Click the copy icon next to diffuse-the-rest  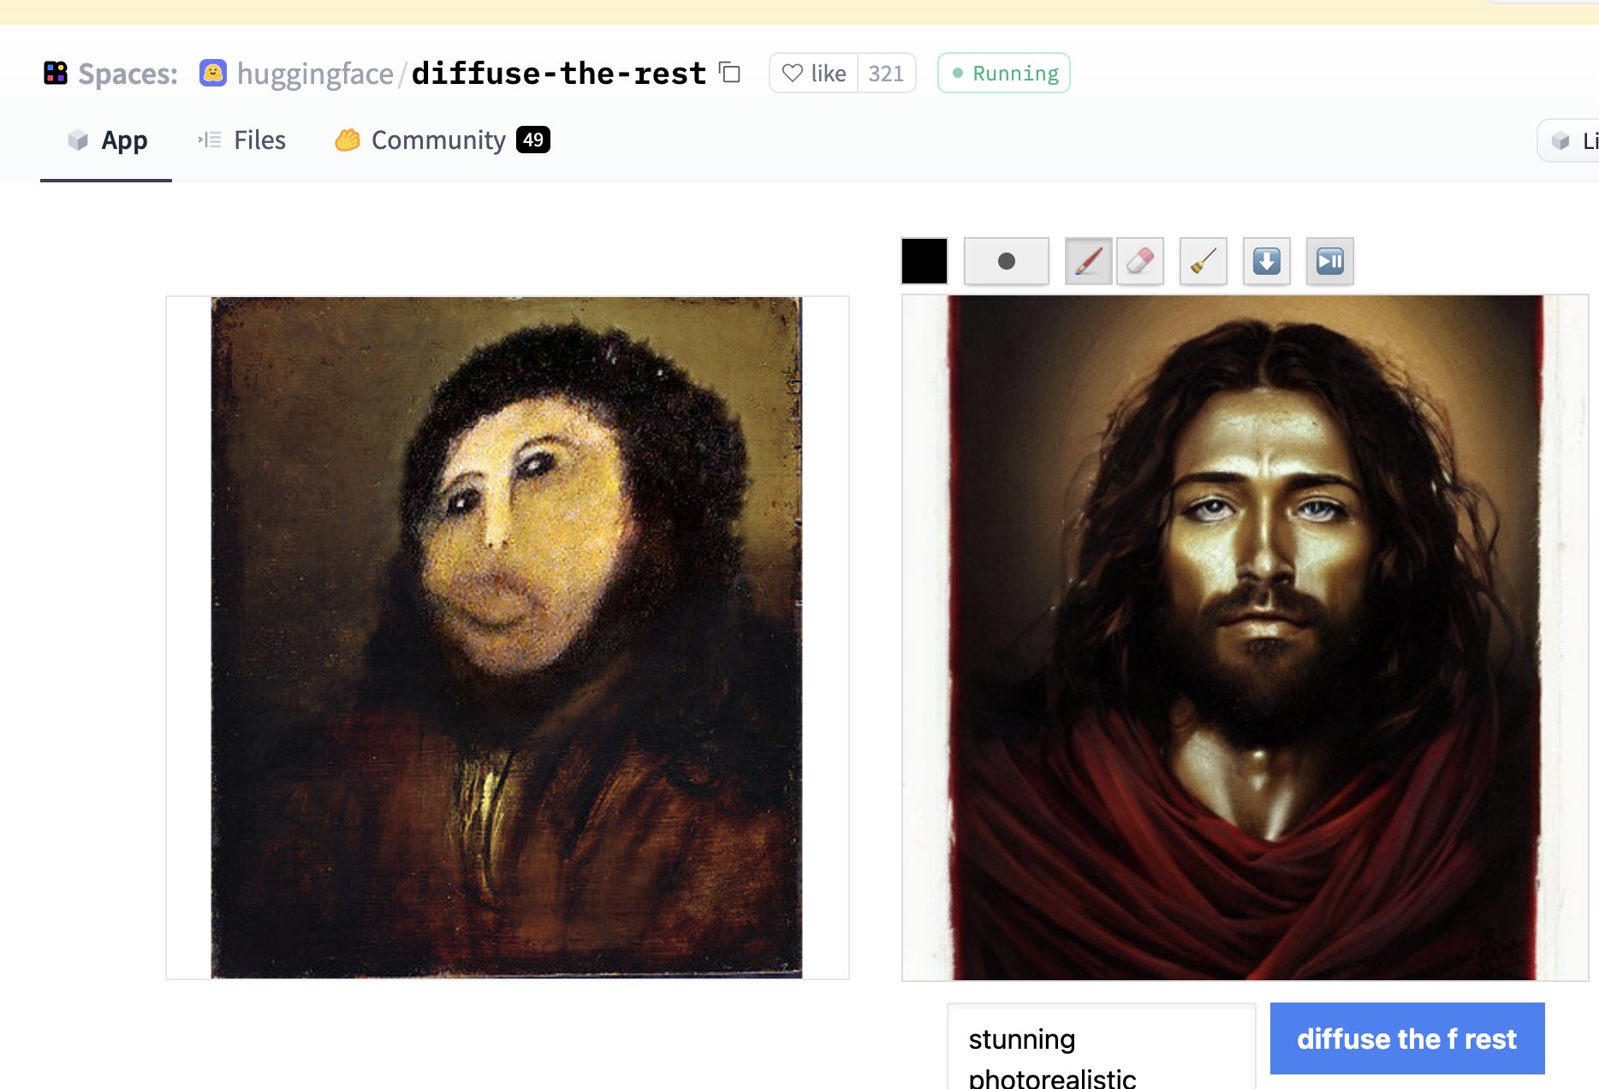pos(729,74)
